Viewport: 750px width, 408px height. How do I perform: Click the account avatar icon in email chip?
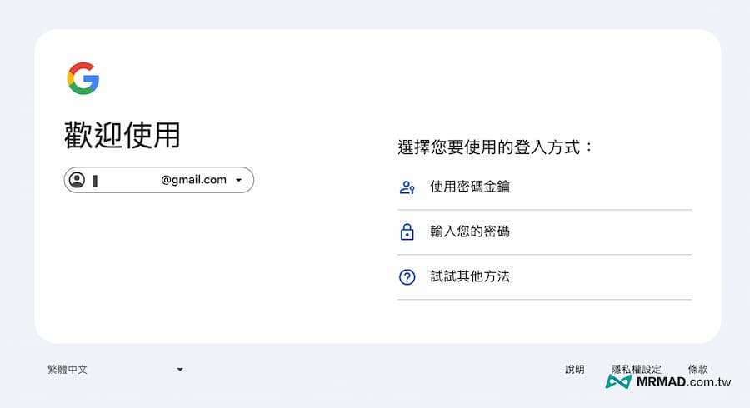click(x=77, y=180)
